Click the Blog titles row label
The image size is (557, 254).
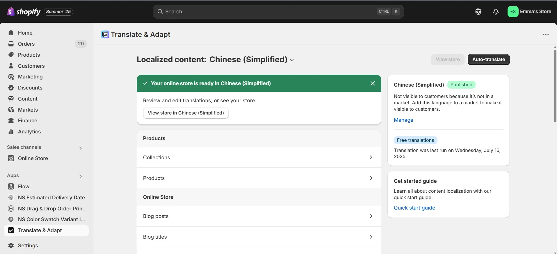[155, 237]
